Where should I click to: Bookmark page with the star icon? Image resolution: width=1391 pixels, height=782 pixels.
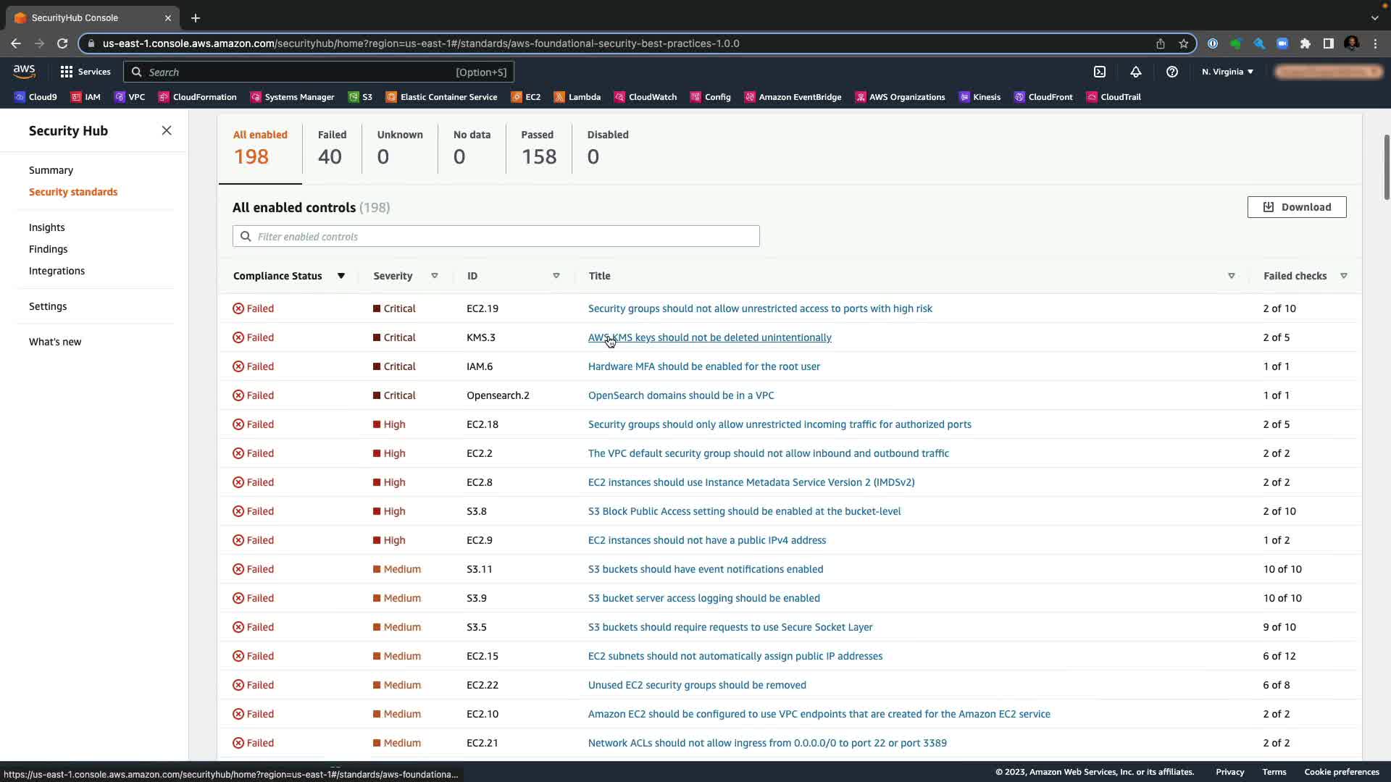[1183, 43]
